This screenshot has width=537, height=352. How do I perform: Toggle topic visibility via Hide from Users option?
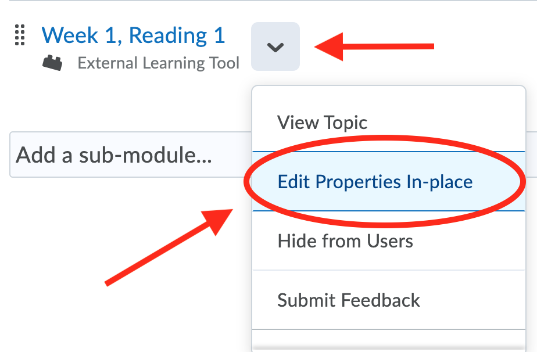coord(344,240)
